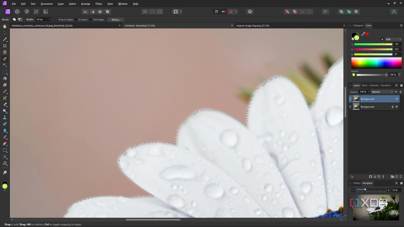Select the Color Picker tool in left toolbar
404x227 pixels.
(x=5, y=39)
